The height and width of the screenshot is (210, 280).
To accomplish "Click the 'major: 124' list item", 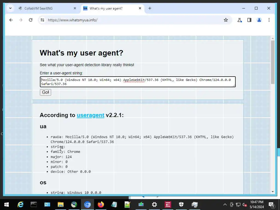I will click(61, 157).
